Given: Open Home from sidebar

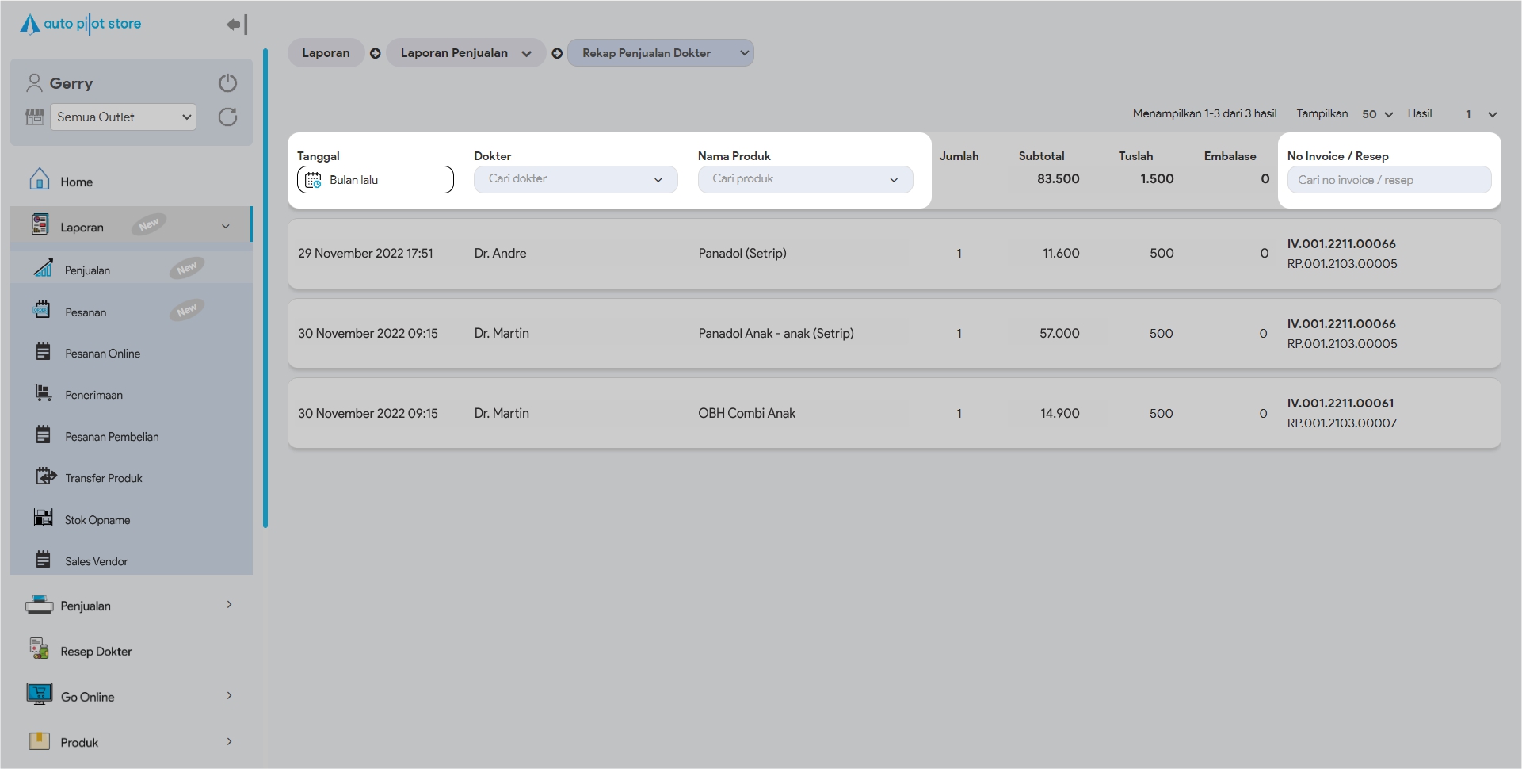Looking at the screenshot, I should 76,182.
